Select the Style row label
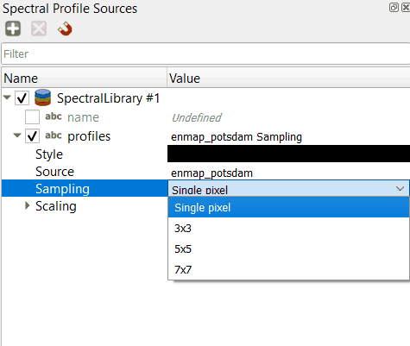Screen dimensions: 410x346 coord(49,154)
